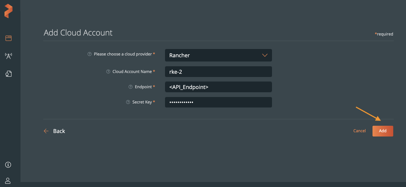Click the Endpoint field label text
Image resolution: width=406 pixels, height=187 pixels.
click(143, 87)
